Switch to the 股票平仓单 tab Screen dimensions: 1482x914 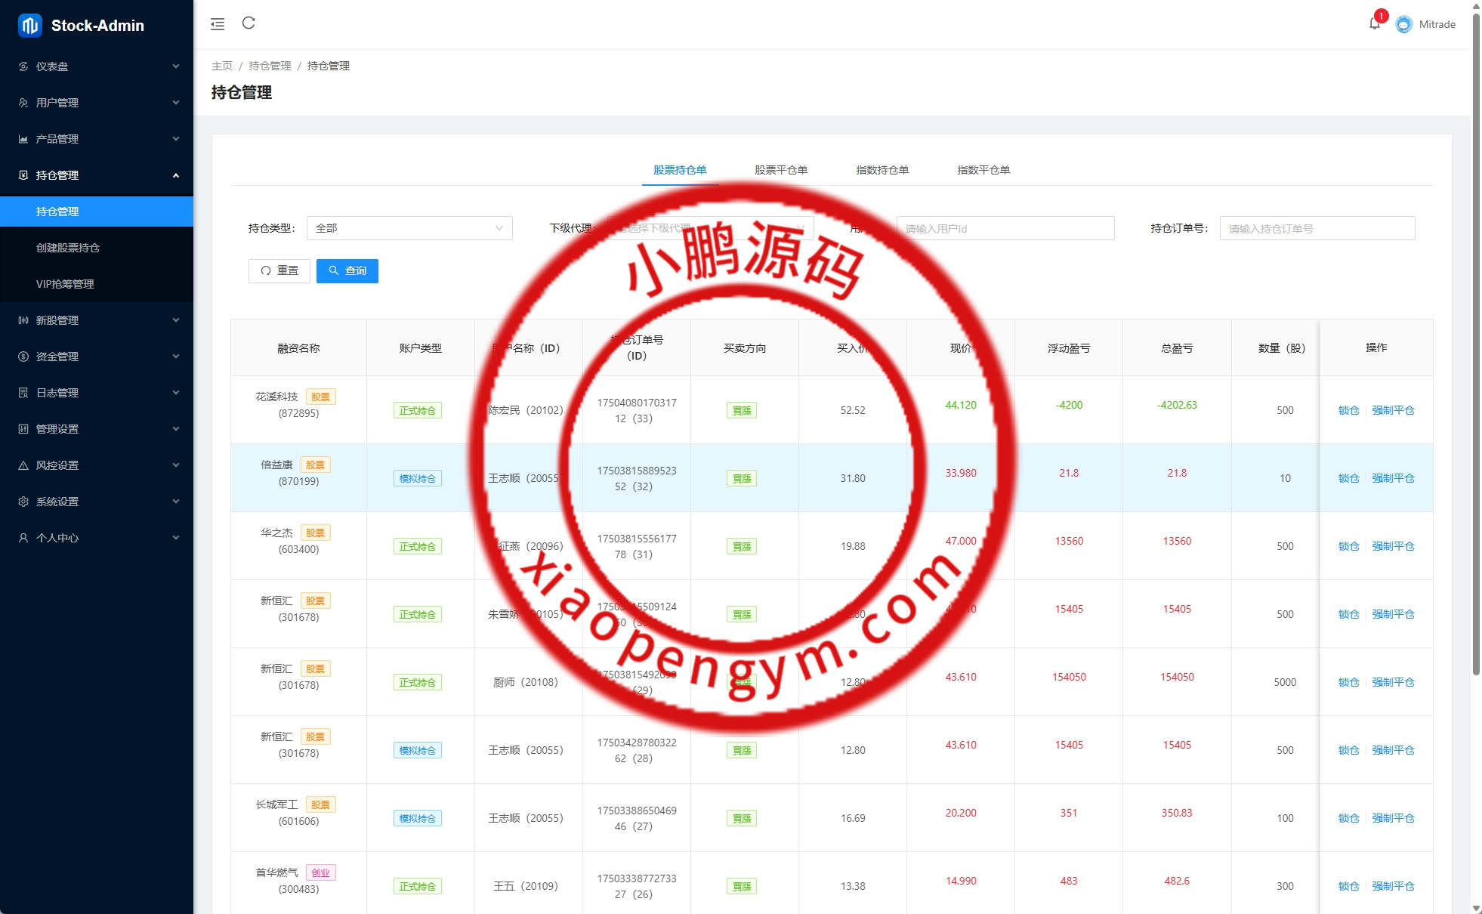tap(781, 170)
